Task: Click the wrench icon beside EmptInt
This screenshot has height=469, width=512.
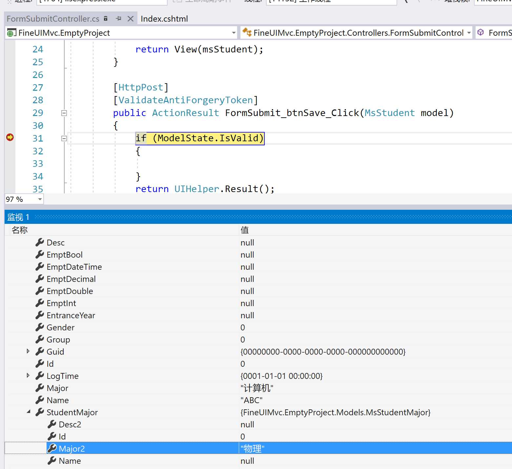Action: [40, 303]
